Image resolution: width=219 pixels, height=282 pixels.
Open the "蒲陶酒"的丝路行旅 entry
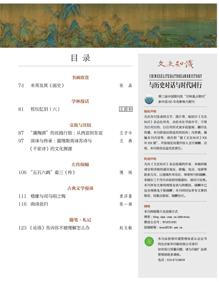click(x=66, y=133)
